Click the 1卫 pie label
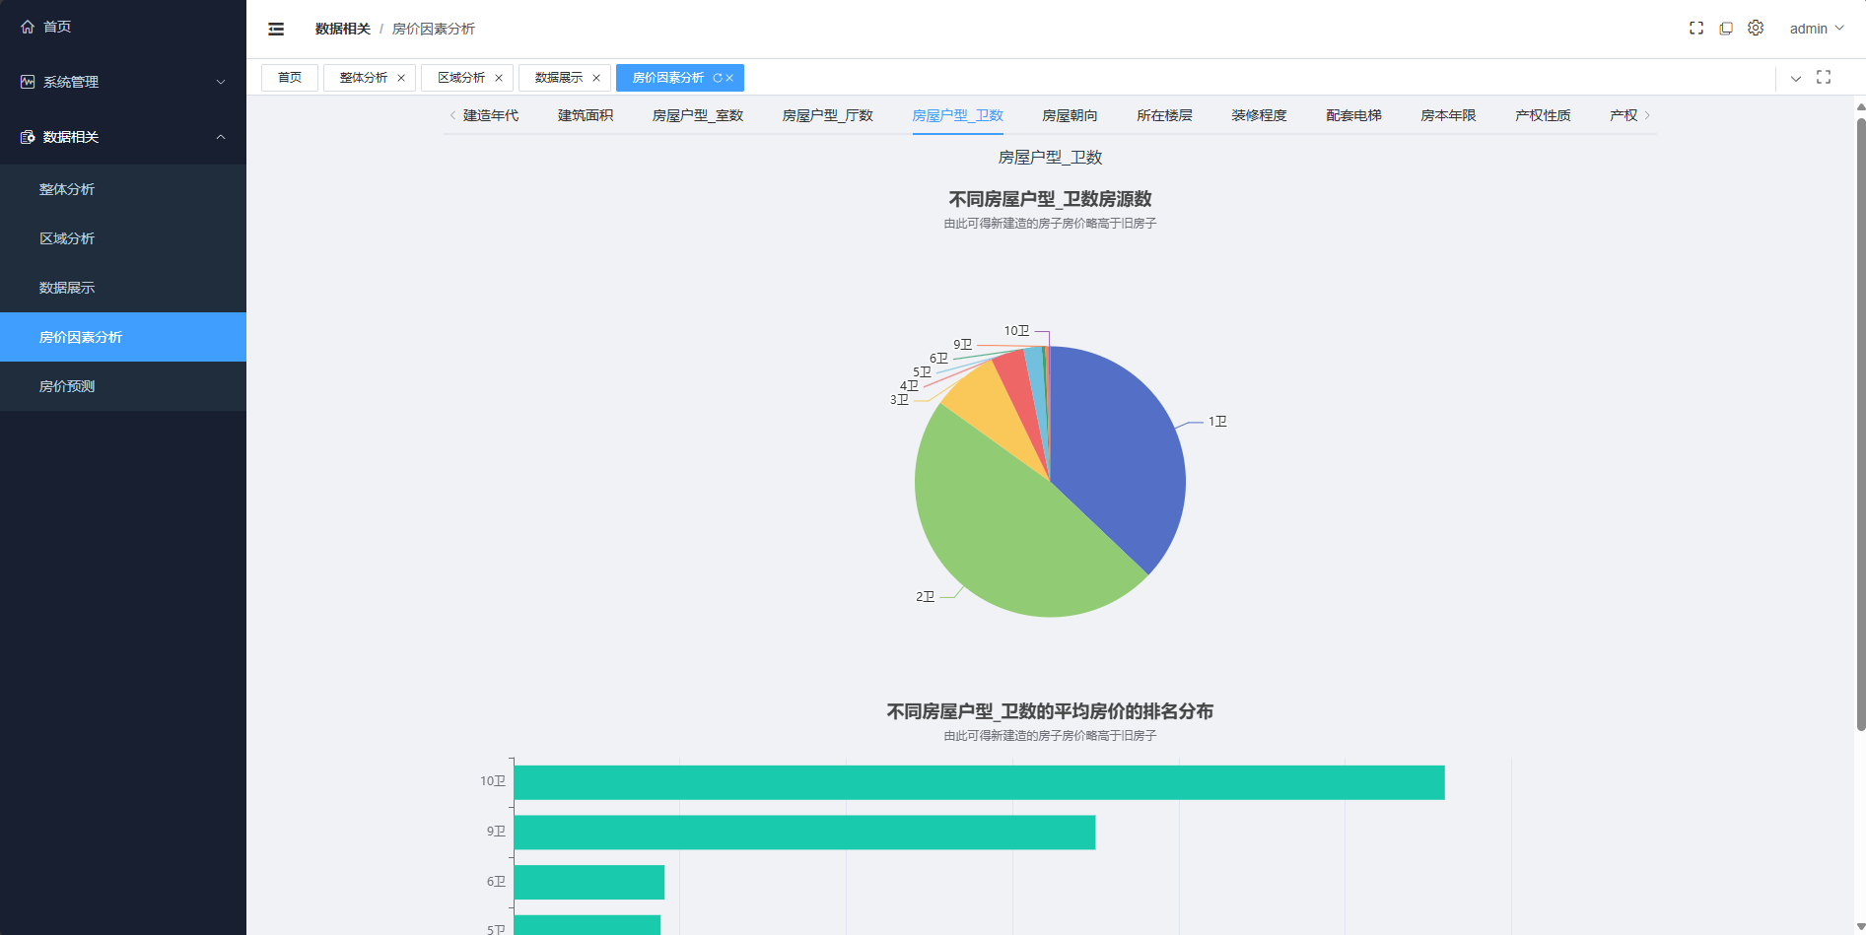1866x935 pixels. 1217,422
